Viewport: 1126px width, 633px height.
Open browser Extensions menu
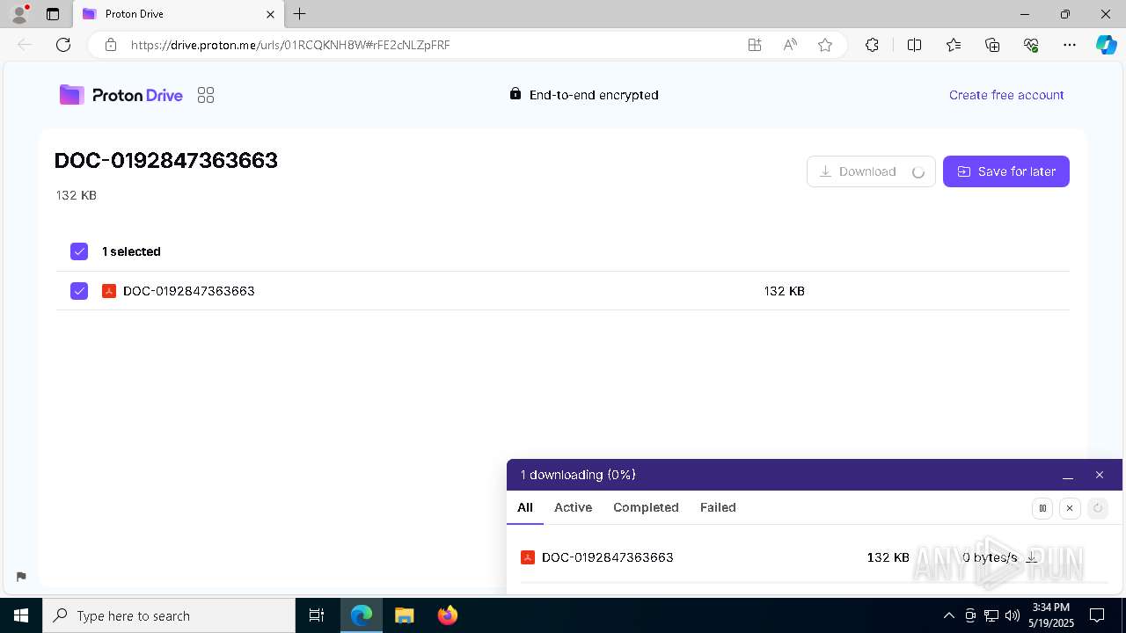point(872,45)
